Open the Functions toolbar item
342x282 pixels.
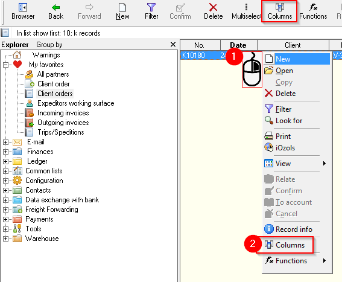[313, 11]
